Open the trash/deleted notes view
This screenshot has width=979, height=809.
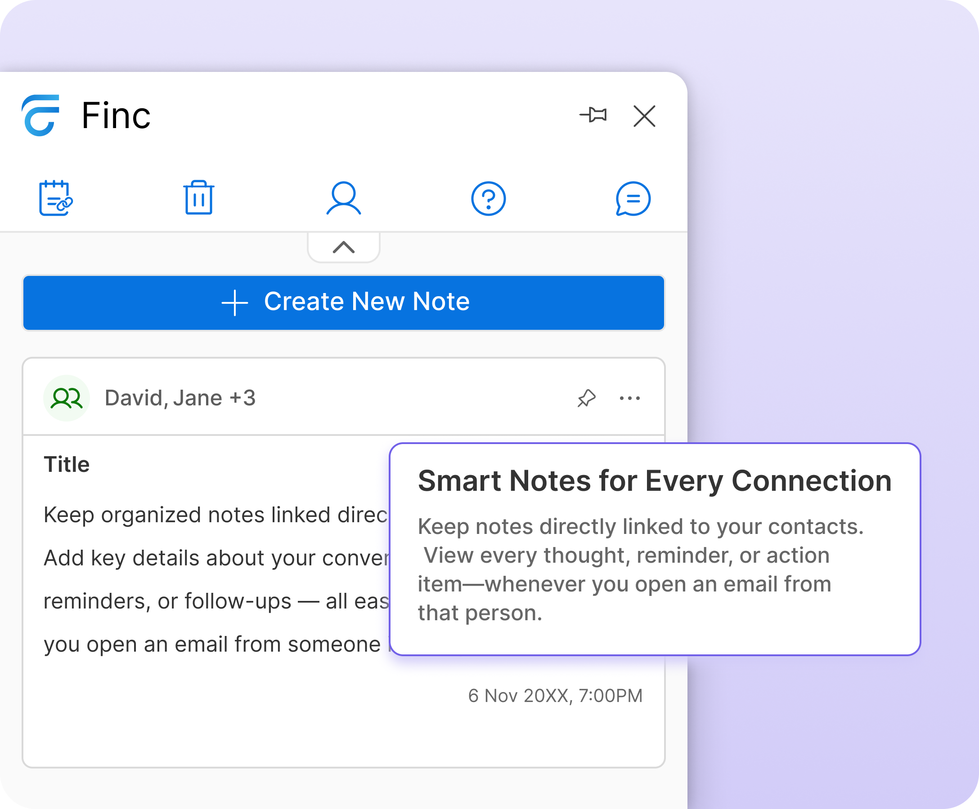point(199,198)
